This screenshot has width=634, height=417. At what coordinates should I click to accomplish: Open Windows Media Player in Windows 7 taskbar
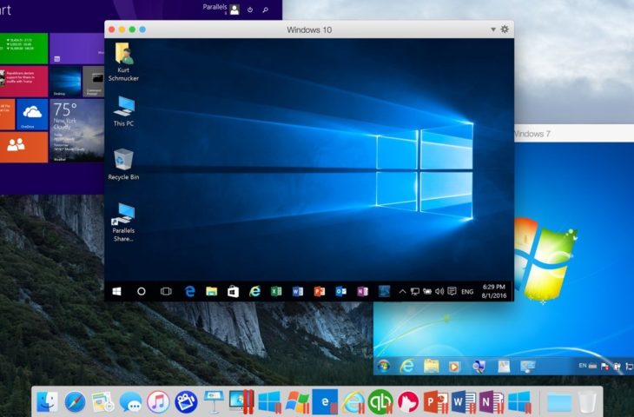pyautogui.click(x=454, y=367)
